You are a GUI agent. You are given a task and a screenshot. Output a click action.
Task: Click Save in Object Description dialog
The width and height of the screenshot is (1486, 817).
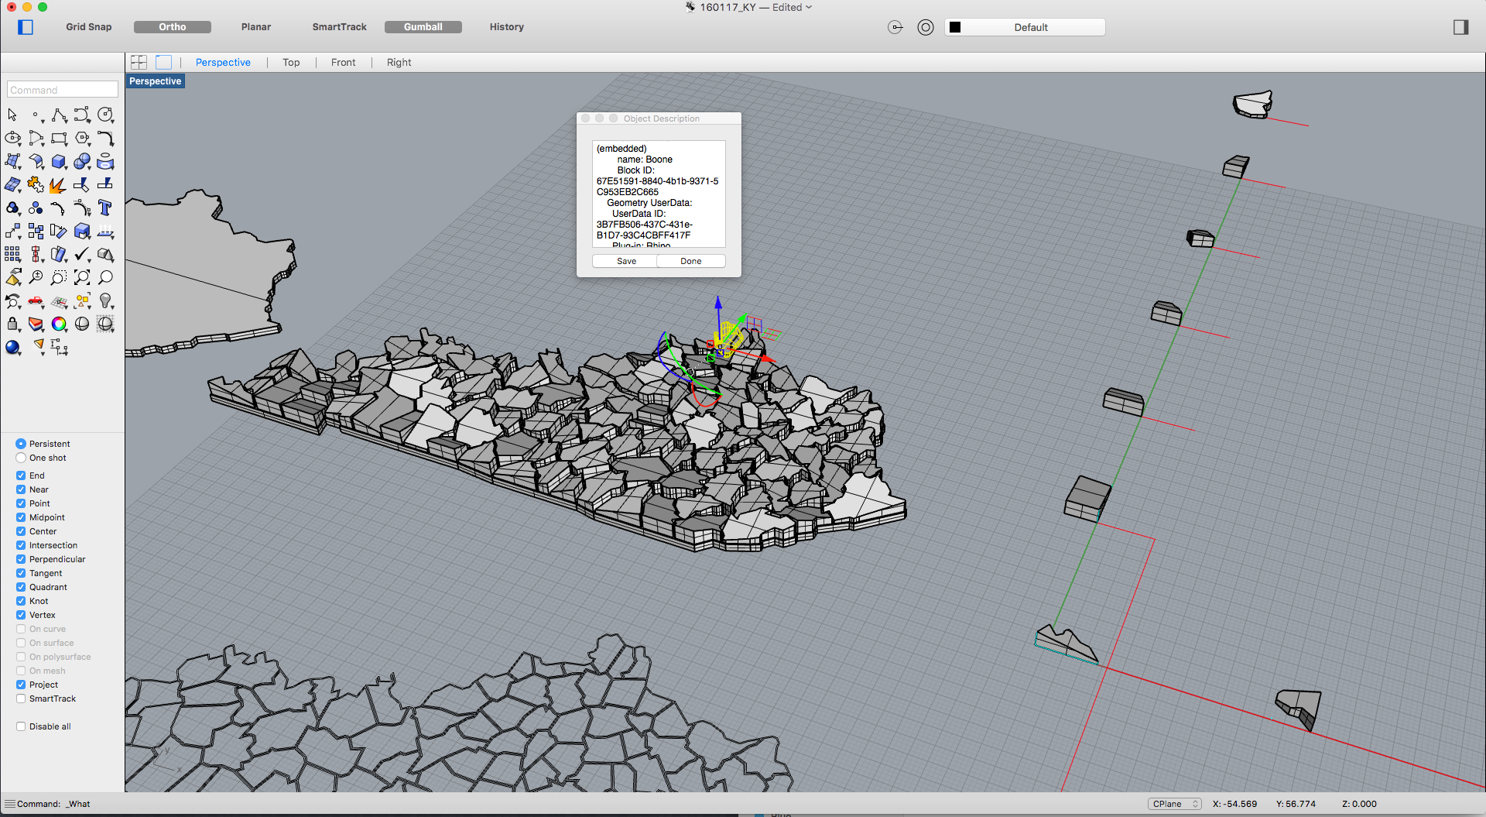626,261
